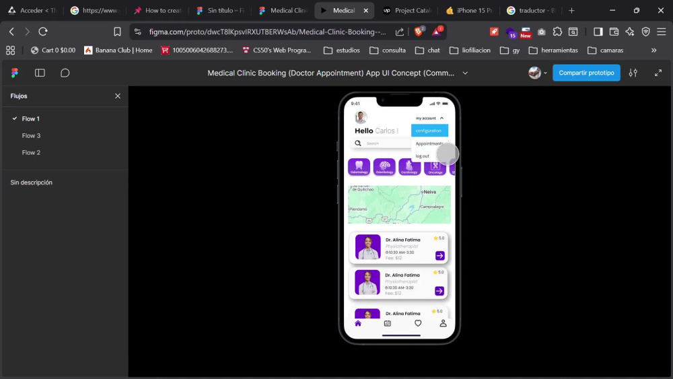
Task: Show more bookmarks chevron
Action: pyautogui.click(x=653, y=50)
